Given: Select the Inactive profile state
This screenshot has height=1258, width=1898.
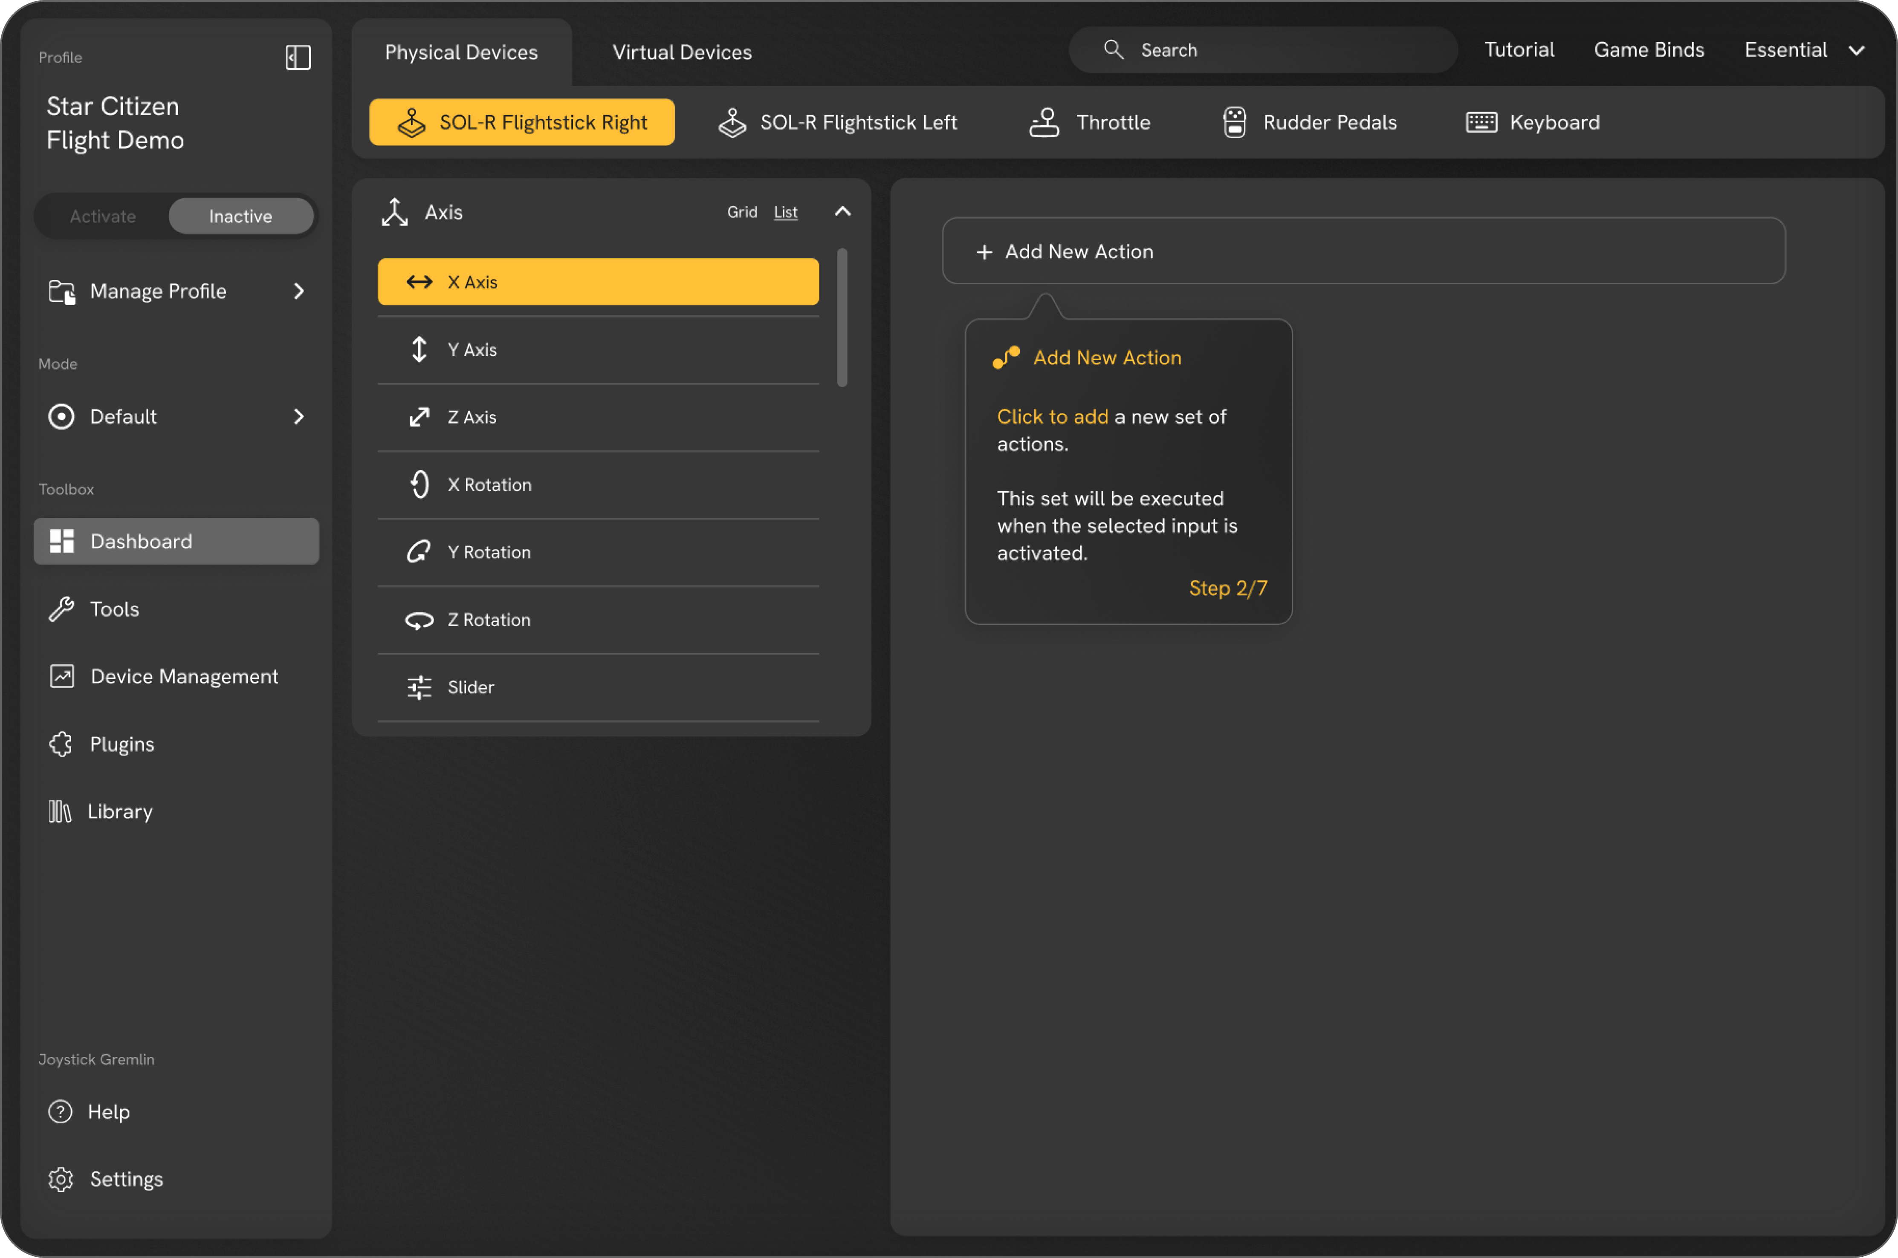Looking at the screenshot, I should pyautogui.click(x=241, y=216).
